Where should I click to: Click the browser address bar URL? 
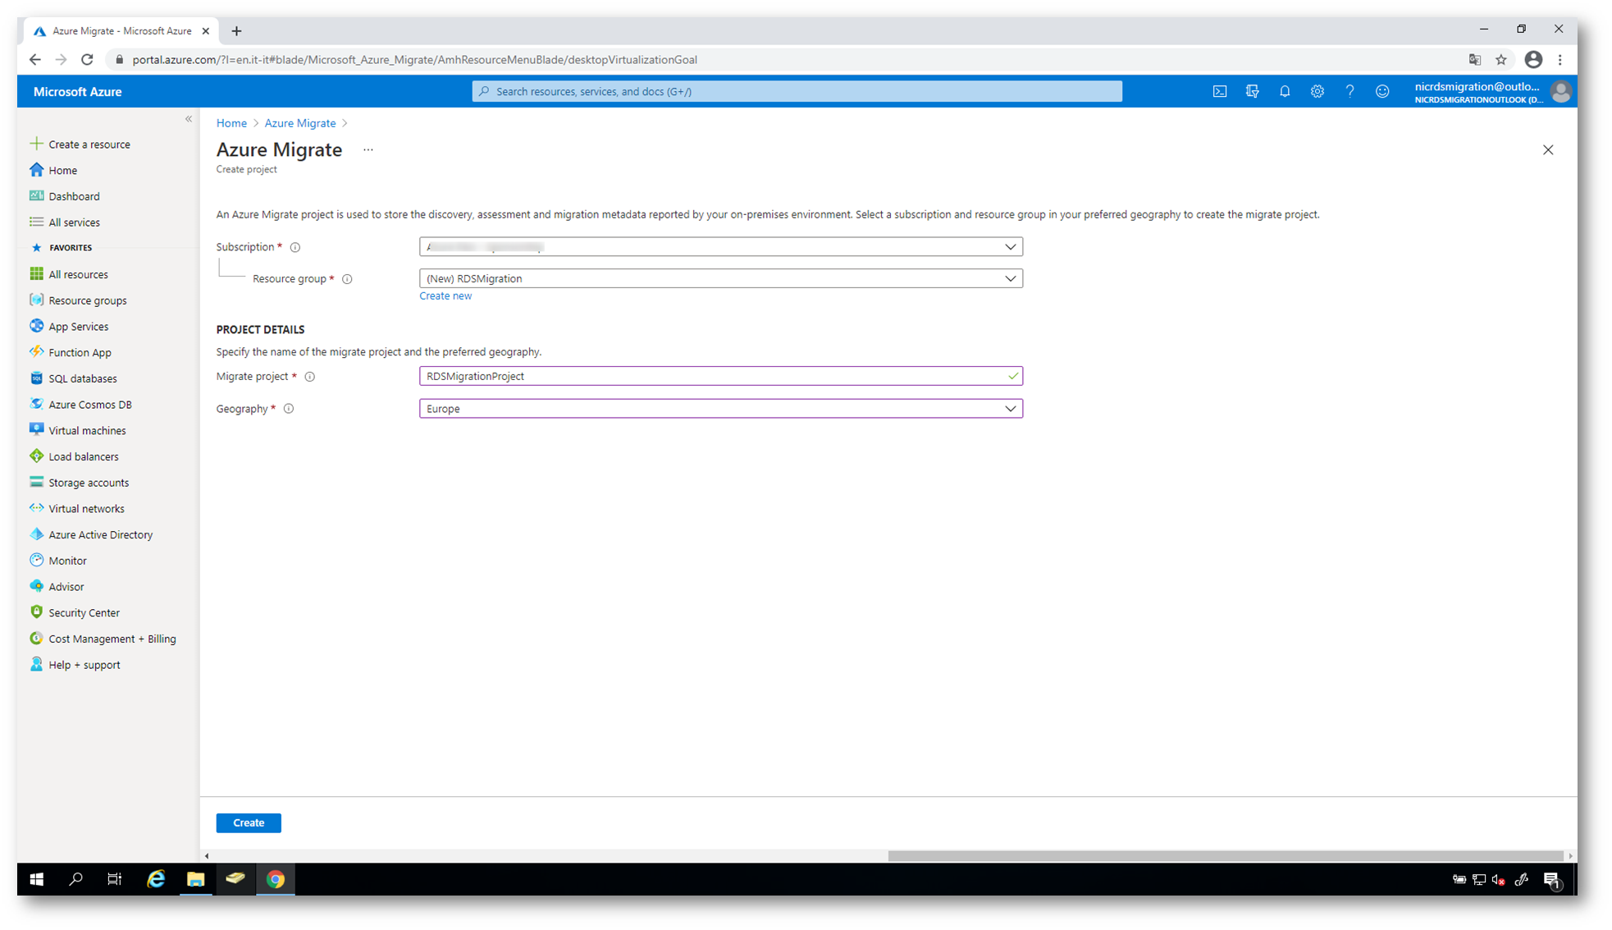click(414, 60)
